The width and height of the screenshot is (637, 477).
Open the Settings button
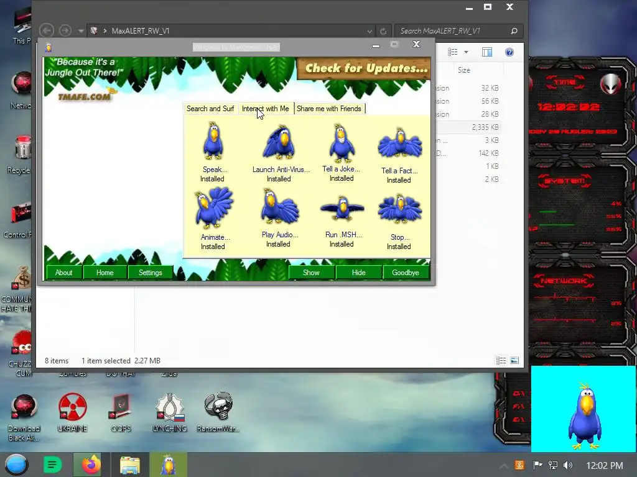tap(151, 273)
